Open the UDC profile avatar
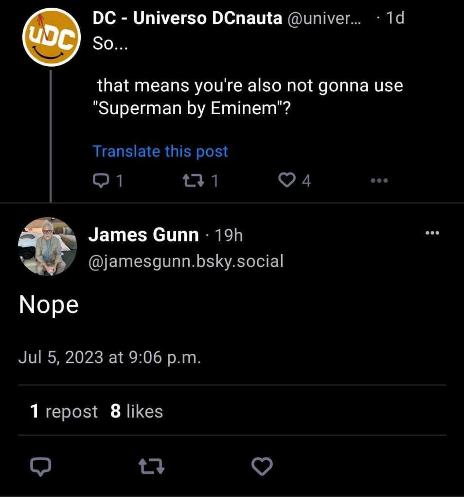The image size is (464, 497). click(51, 37)
